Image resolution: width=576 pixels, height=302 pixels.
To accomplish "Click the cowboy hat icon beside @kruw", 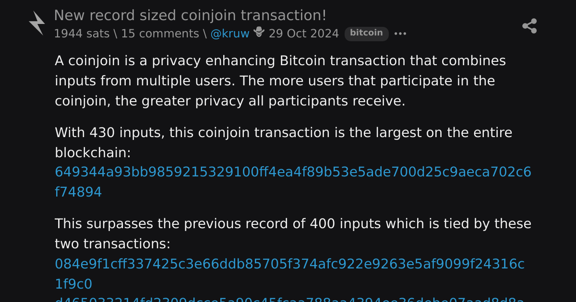I will click(259, 33).
